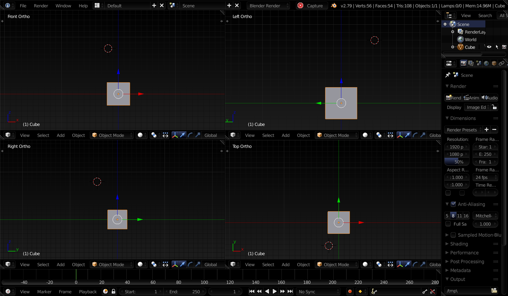Image resolution: width=508 pixels, height=296 pixels.
Task: Open the Blender Render engine dropdown
Action: tap(268, 5)
